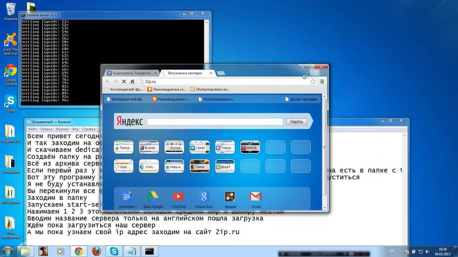The image size is (458, 257).
Task: Open Рекомендуемые уз... bookmark in bookmarks bar
Action: tap(167, 89)
